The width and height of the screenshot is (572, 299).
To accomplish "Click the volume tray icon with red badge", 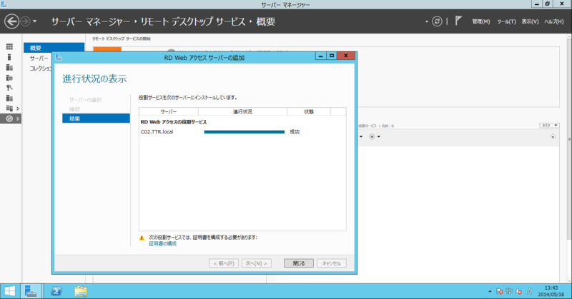I will 518,291.
